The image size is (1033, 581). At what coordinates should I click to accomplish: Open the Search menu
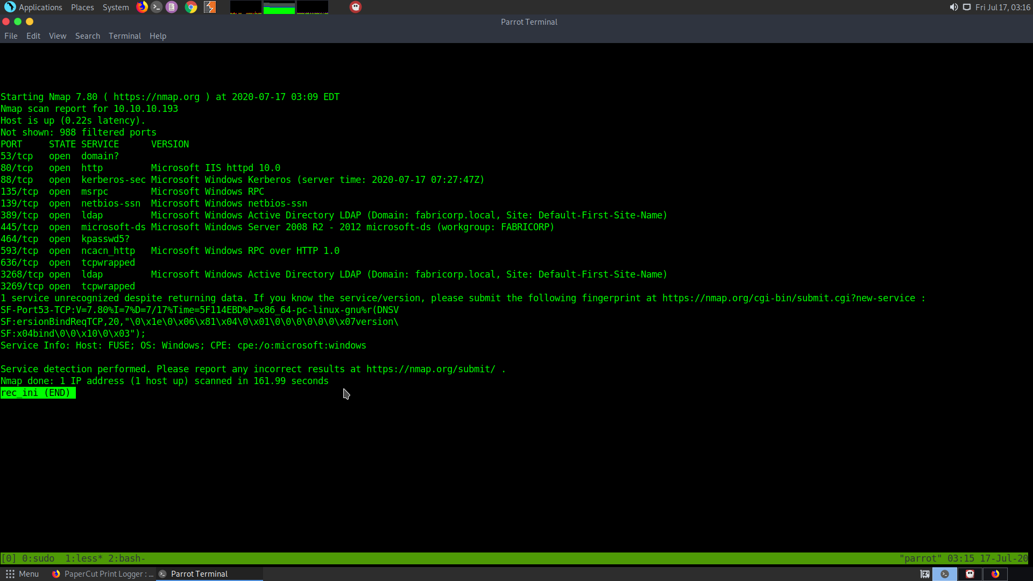[x=87, y=36]
